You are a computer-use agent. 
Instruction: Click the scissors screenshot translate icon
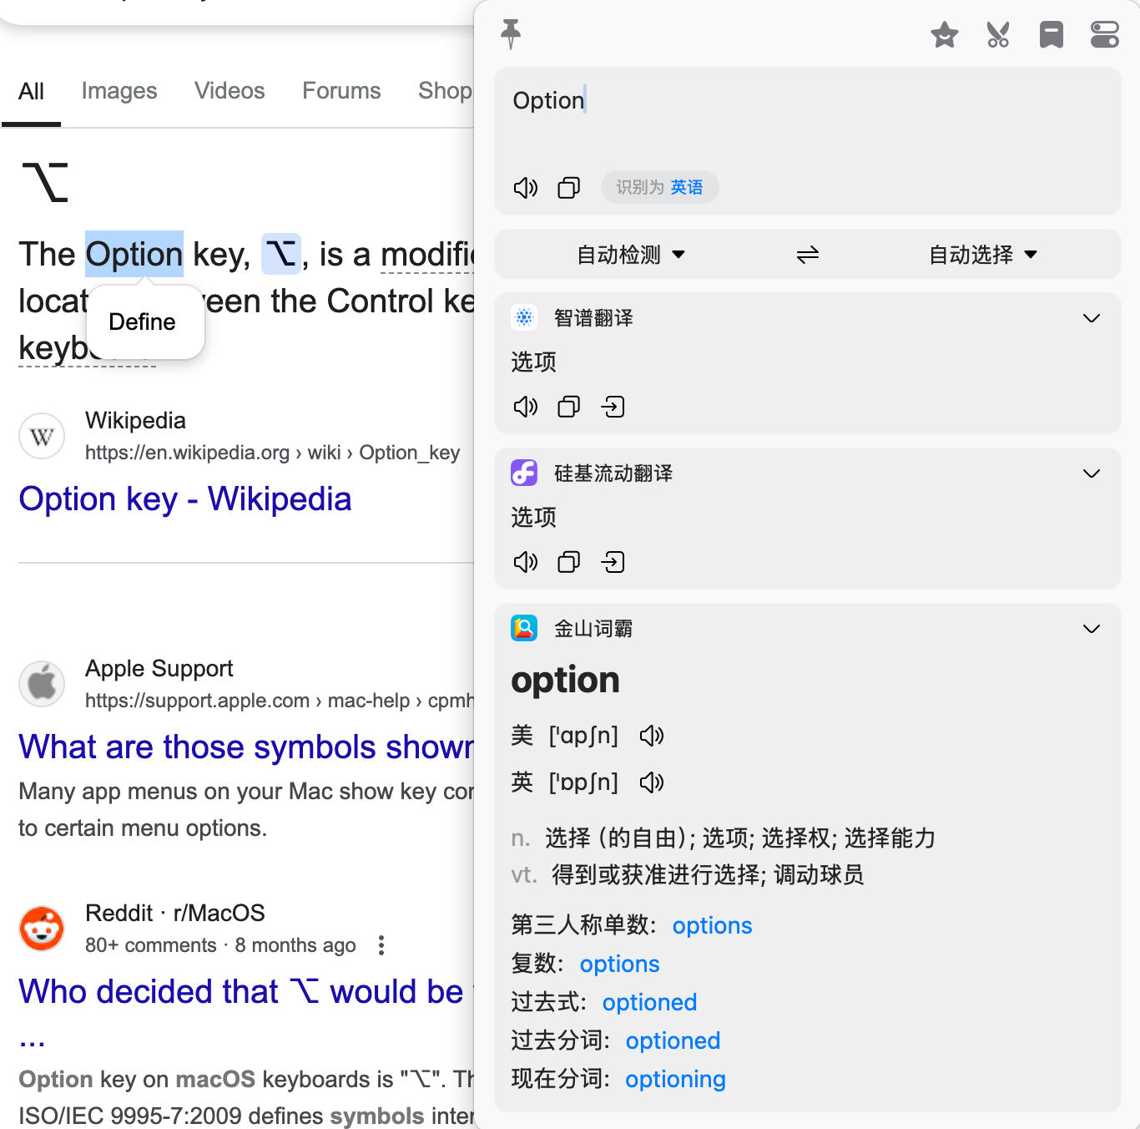[x=997, y=35]
